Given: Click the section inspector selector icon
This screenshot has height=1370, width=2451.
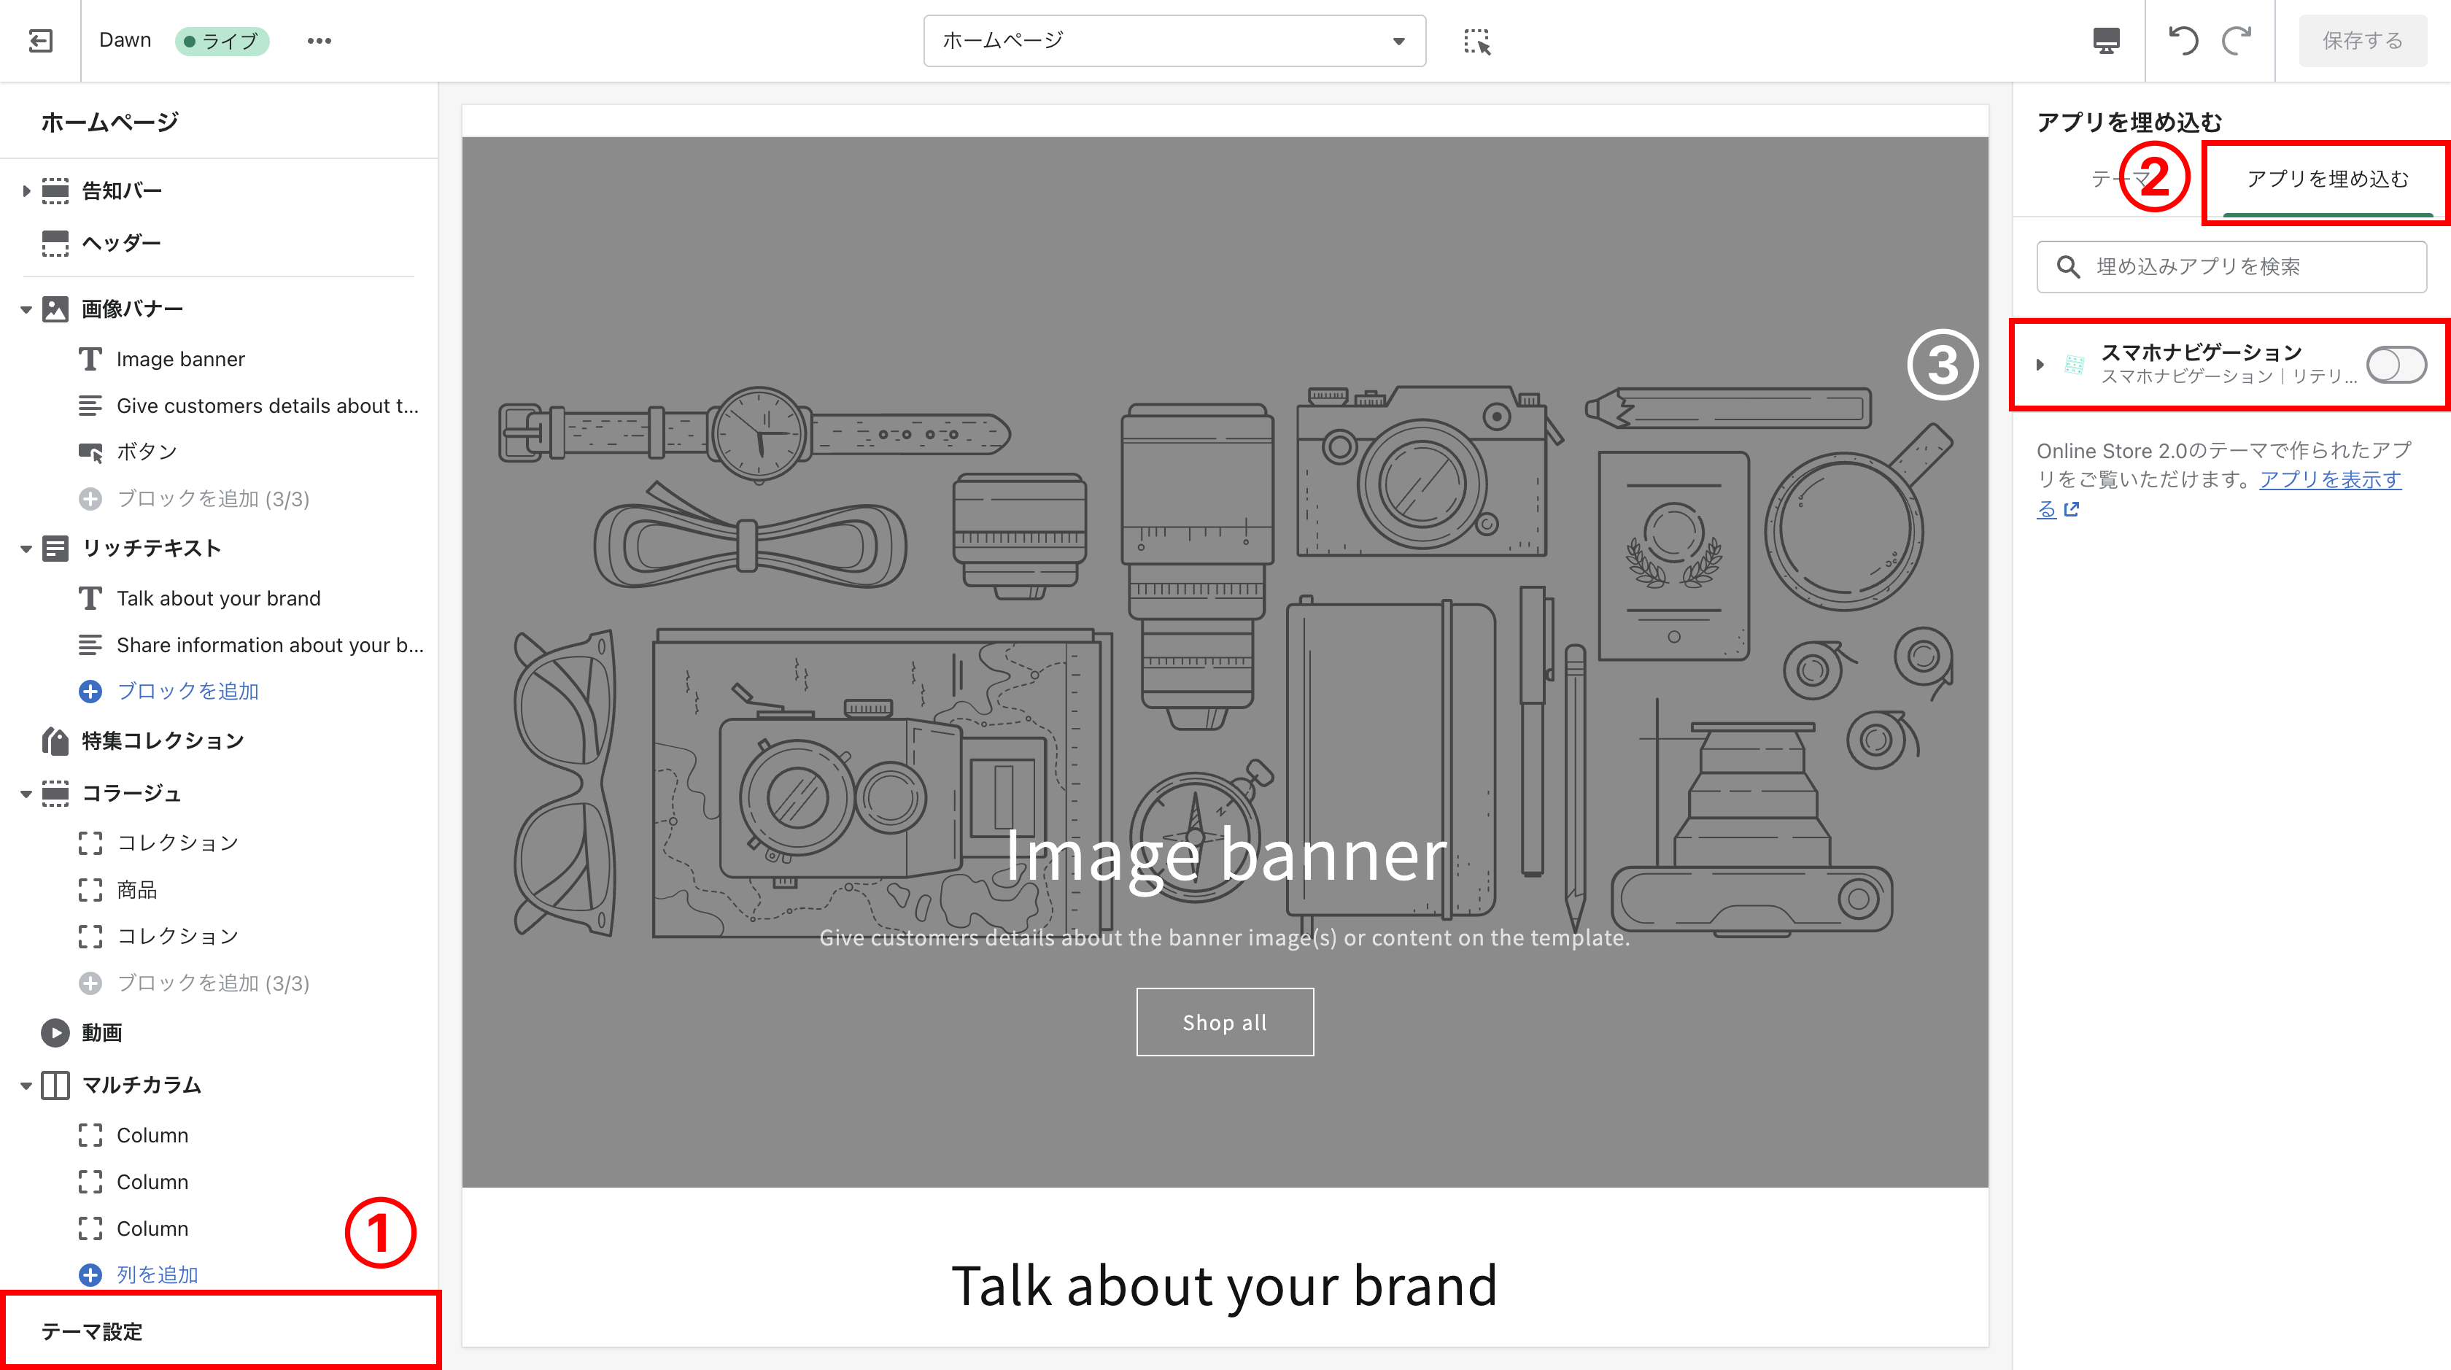Looking at the screenshot, I should (x=1476, y=41).
